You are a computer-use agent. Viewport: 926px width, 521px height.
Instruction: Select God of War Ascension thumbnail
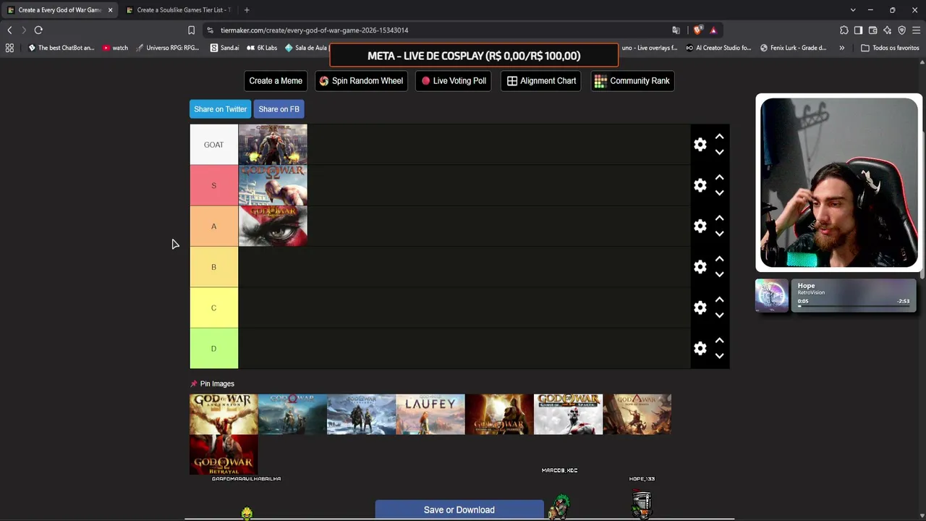tap(224, 414)
